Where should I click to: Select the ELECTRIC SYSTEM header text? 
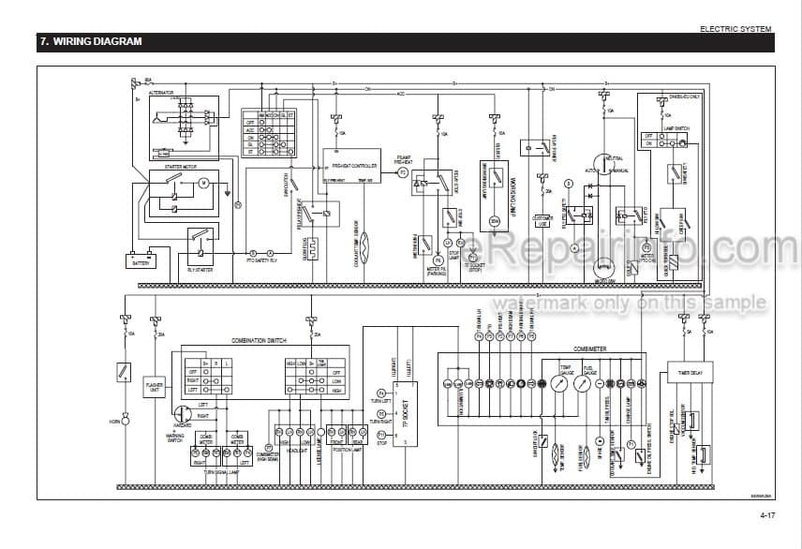[735, 29]
